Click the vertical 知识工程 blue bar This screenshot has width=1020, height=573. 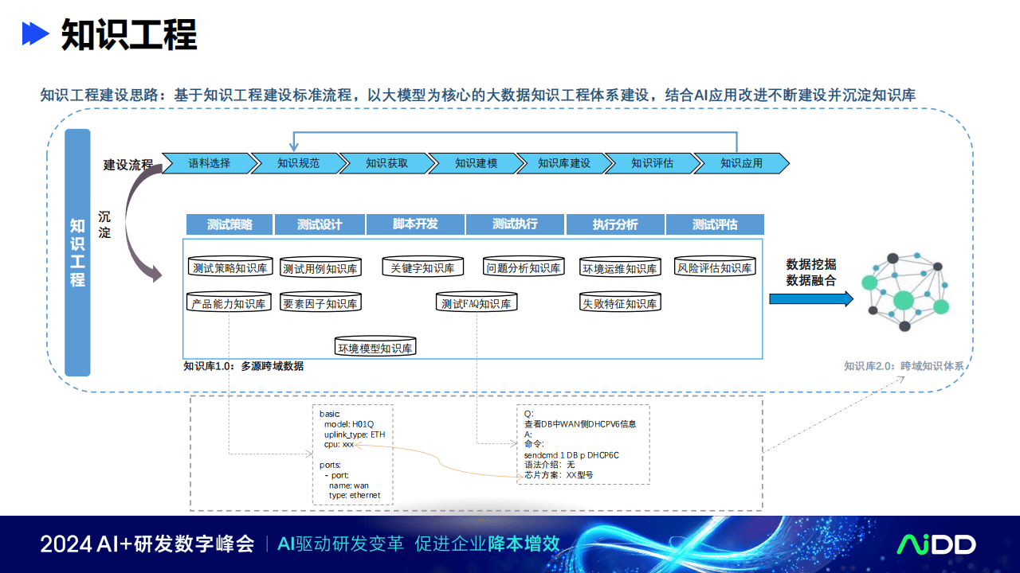77,252
